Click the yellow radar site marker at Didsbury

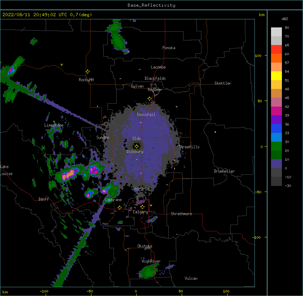tap(136, 146)
